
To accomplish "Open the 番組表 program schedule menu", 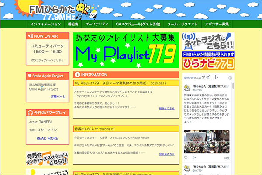I will point(73,25).
